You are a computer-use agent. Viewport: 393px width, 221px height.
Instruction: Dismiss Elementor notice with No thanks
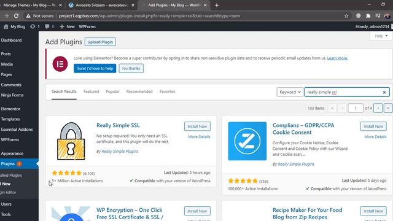pyautogui.click(x=131, y=68)
